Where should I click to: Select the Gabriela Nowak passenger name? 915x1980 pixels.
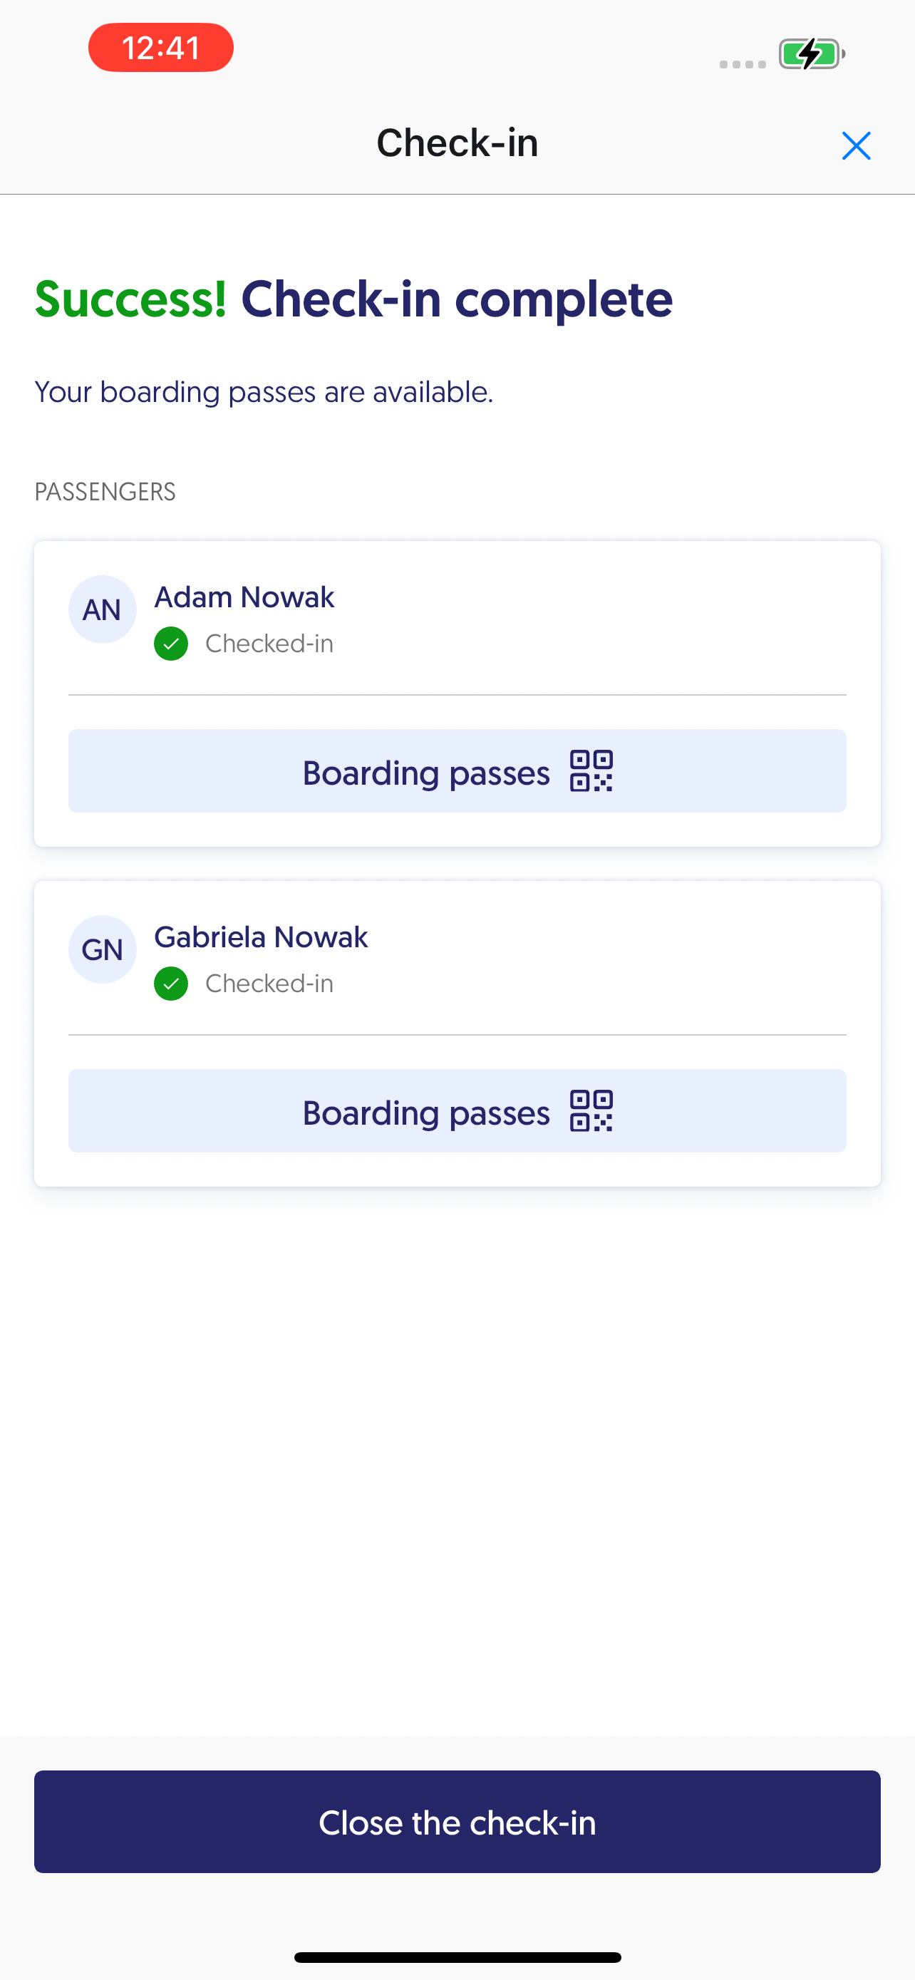pyautogui.click(x=262, y=937)
